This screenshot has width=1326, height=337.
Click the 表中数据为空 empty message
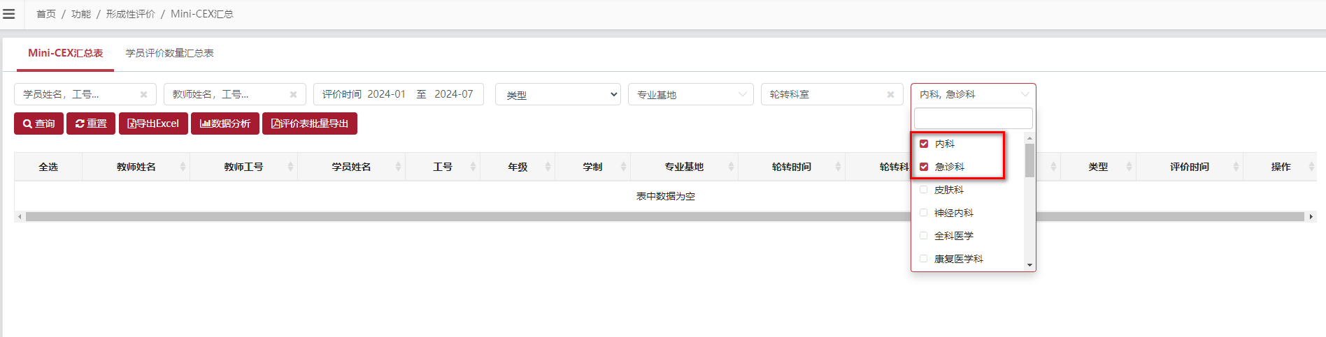click(666, 196)
